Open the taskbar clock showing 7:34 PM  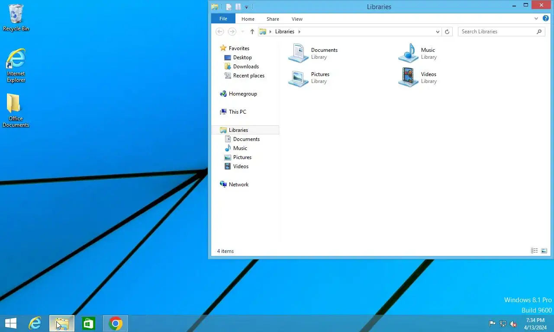coord(535,324)
